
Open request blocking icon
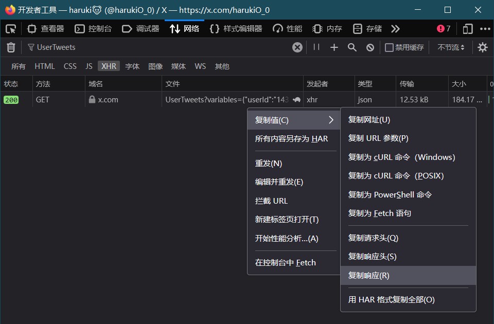370,47
